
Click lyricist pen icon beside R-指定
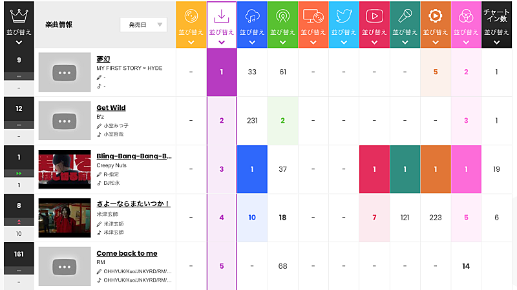pyautogui.click(x=99, y=174)
